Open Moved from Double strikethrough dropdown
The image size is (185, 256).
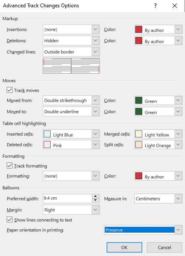(x=71, y=100)
